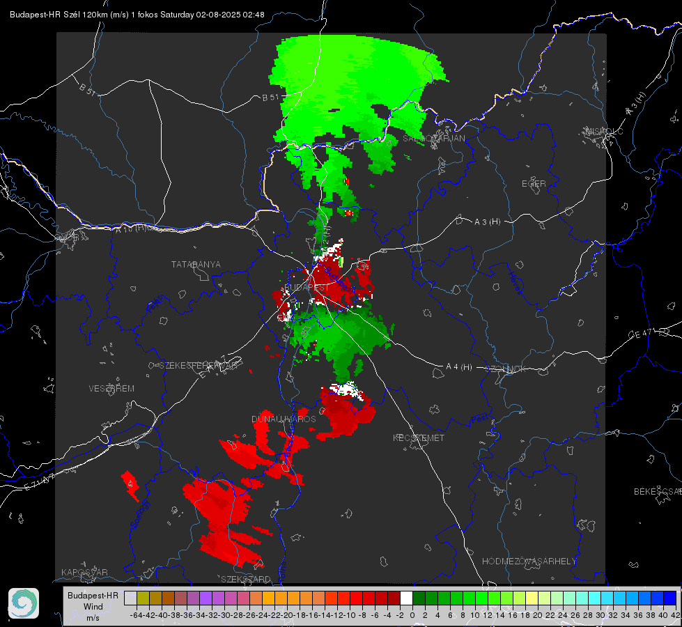682x627 pixels.
Task: Pick the bright green swatch between 10 and 12
Action: pos(481,598)
